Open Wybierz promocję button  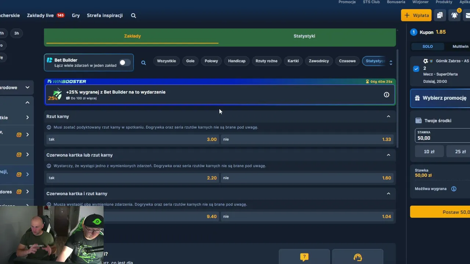[440, 98]
